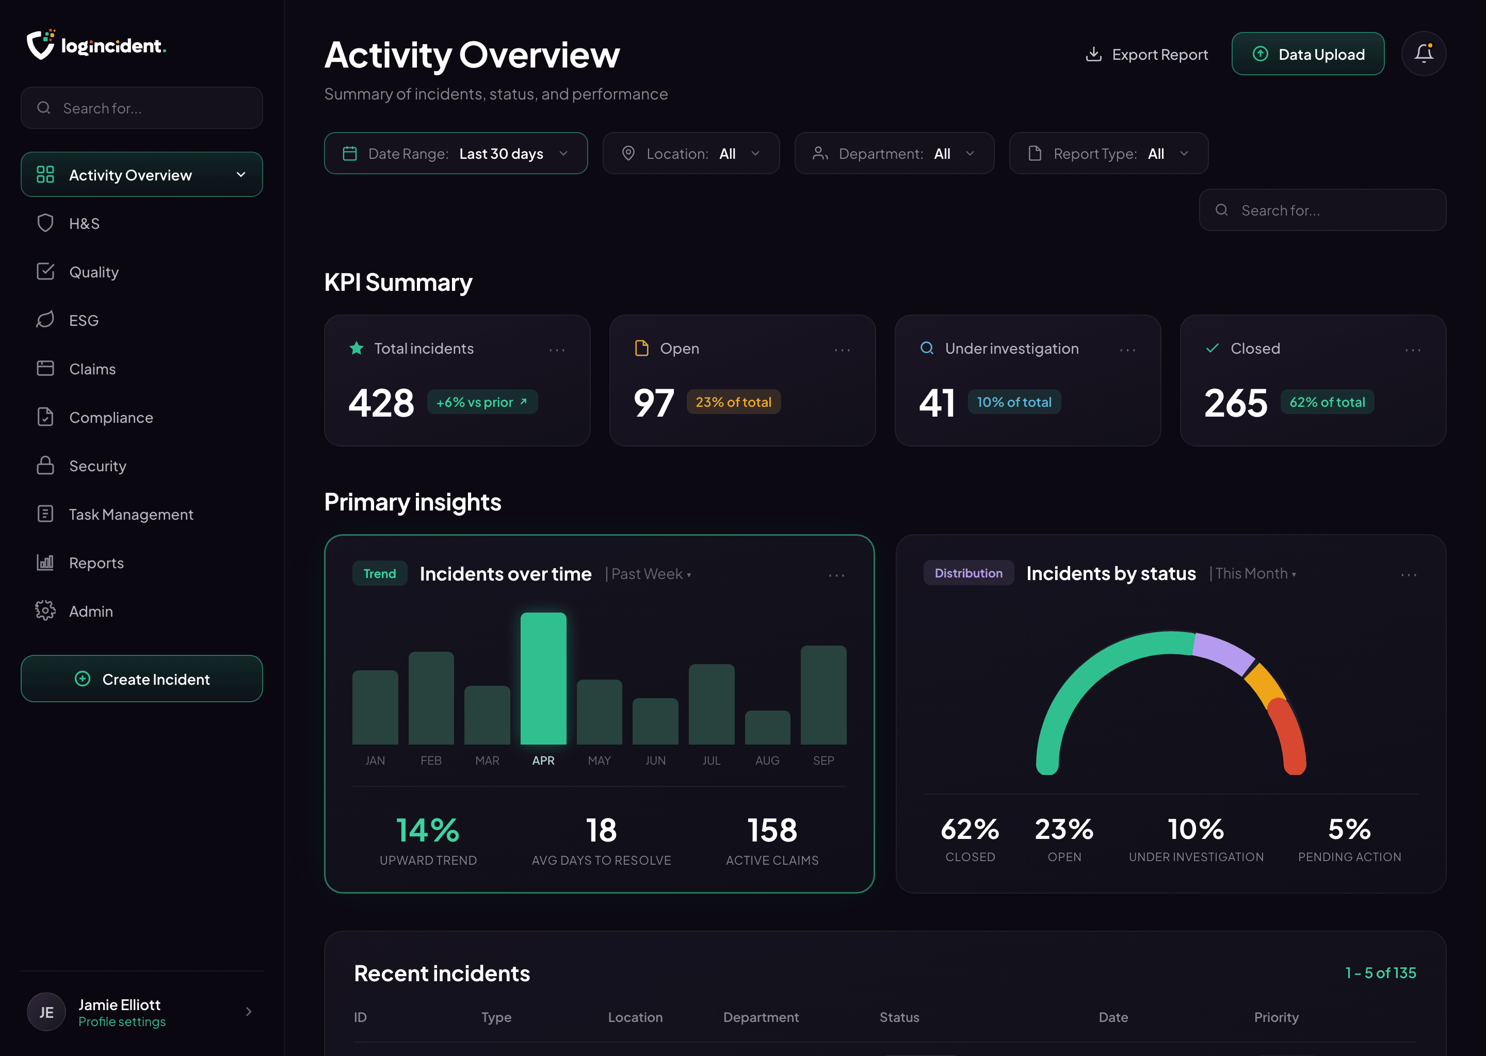Click the star icon on Total incidents card
This screenshot has width=1486, height=1056.
coord(357,348)
